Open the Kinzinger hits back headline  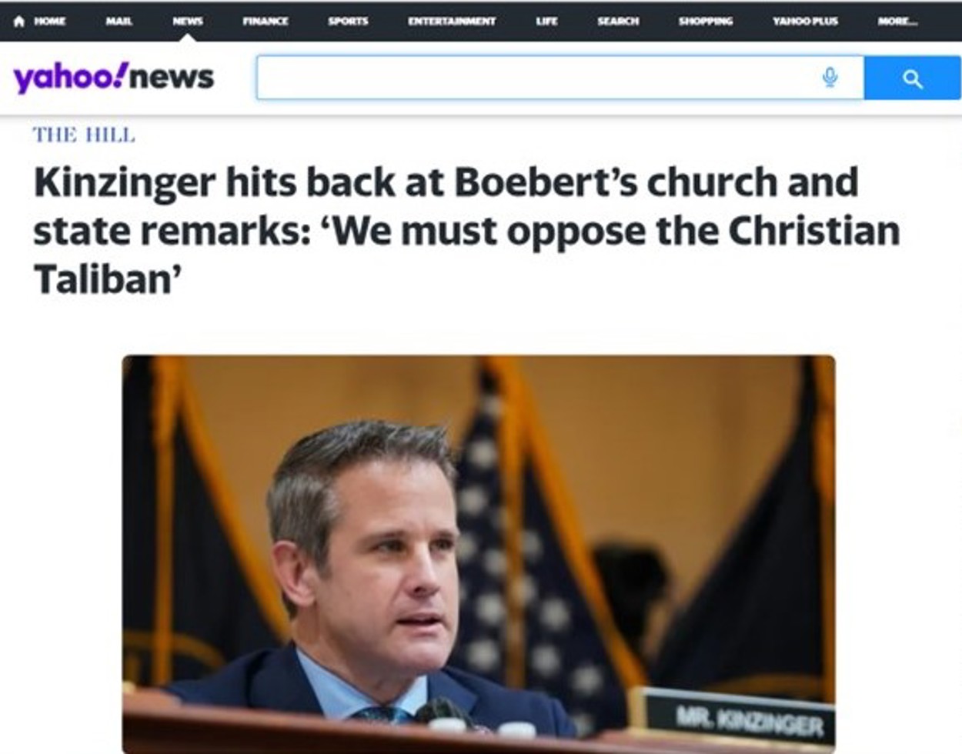[x=467, y=230]
